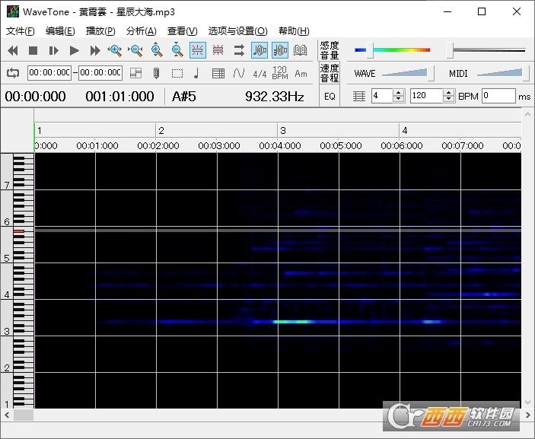Click the EQ button
Viewport: 535px width, 439px height.
(330, 97)
